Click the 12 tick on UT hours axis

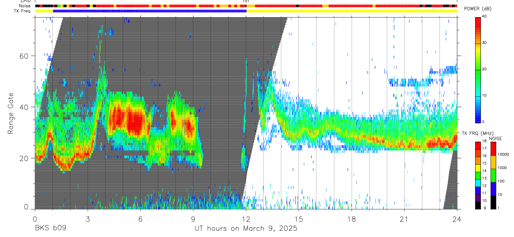click(x=246, y=218)
